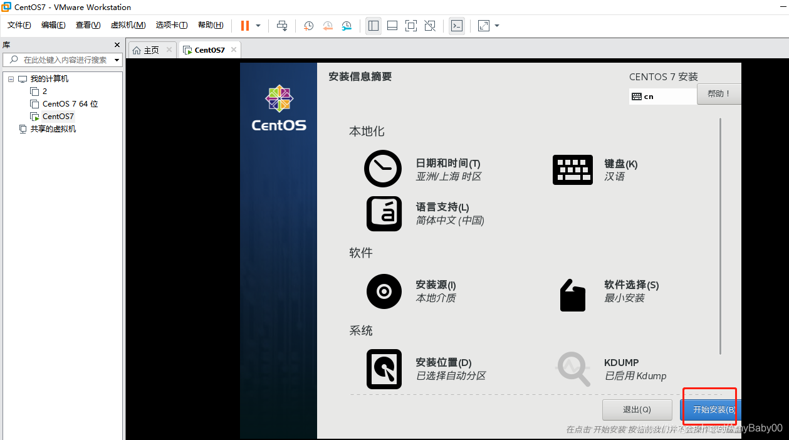
Task: Click the 退出(Q) button
Action: pos(637,410)
